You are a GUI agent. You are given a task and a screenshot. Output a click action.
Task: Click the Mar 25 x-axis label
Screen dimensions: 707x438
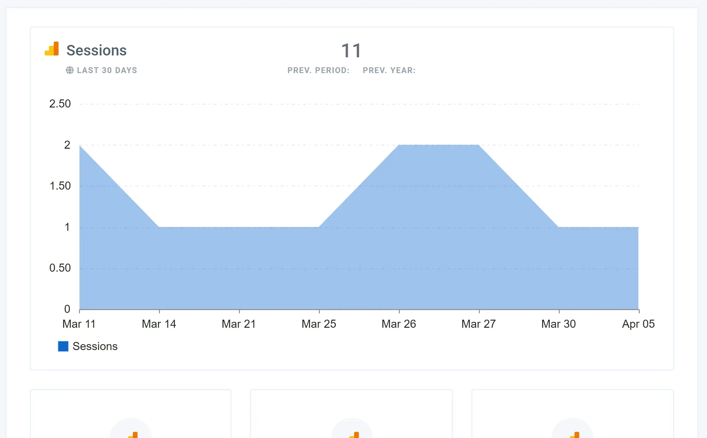tap(319, 324)
